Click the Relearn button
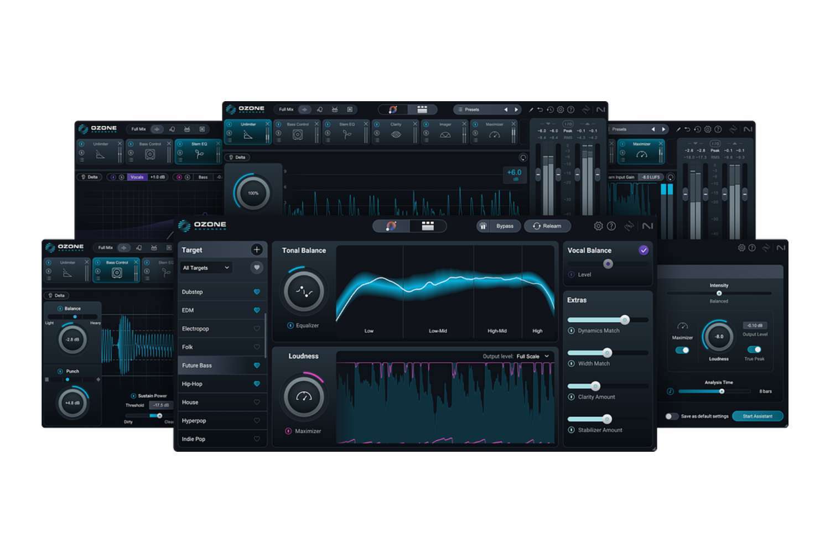 547,226
